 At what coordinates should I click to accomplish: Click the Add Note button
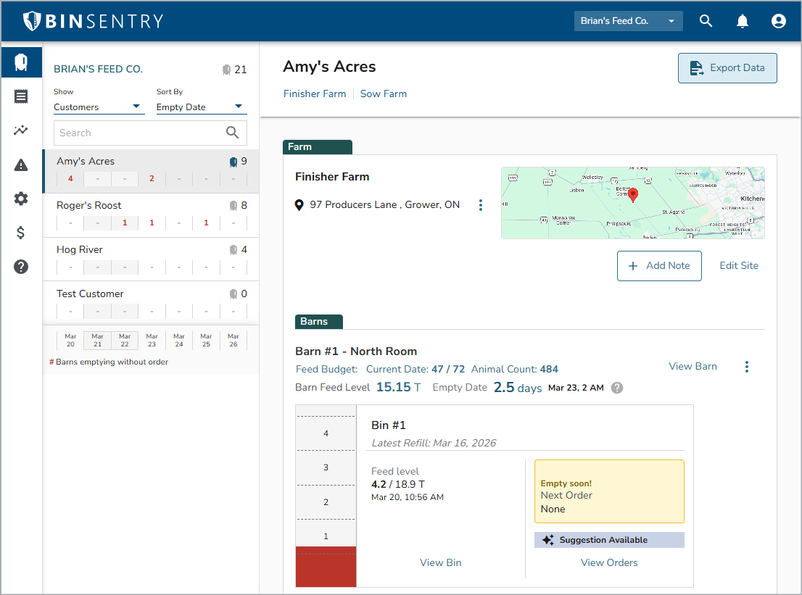pos(658,266)
